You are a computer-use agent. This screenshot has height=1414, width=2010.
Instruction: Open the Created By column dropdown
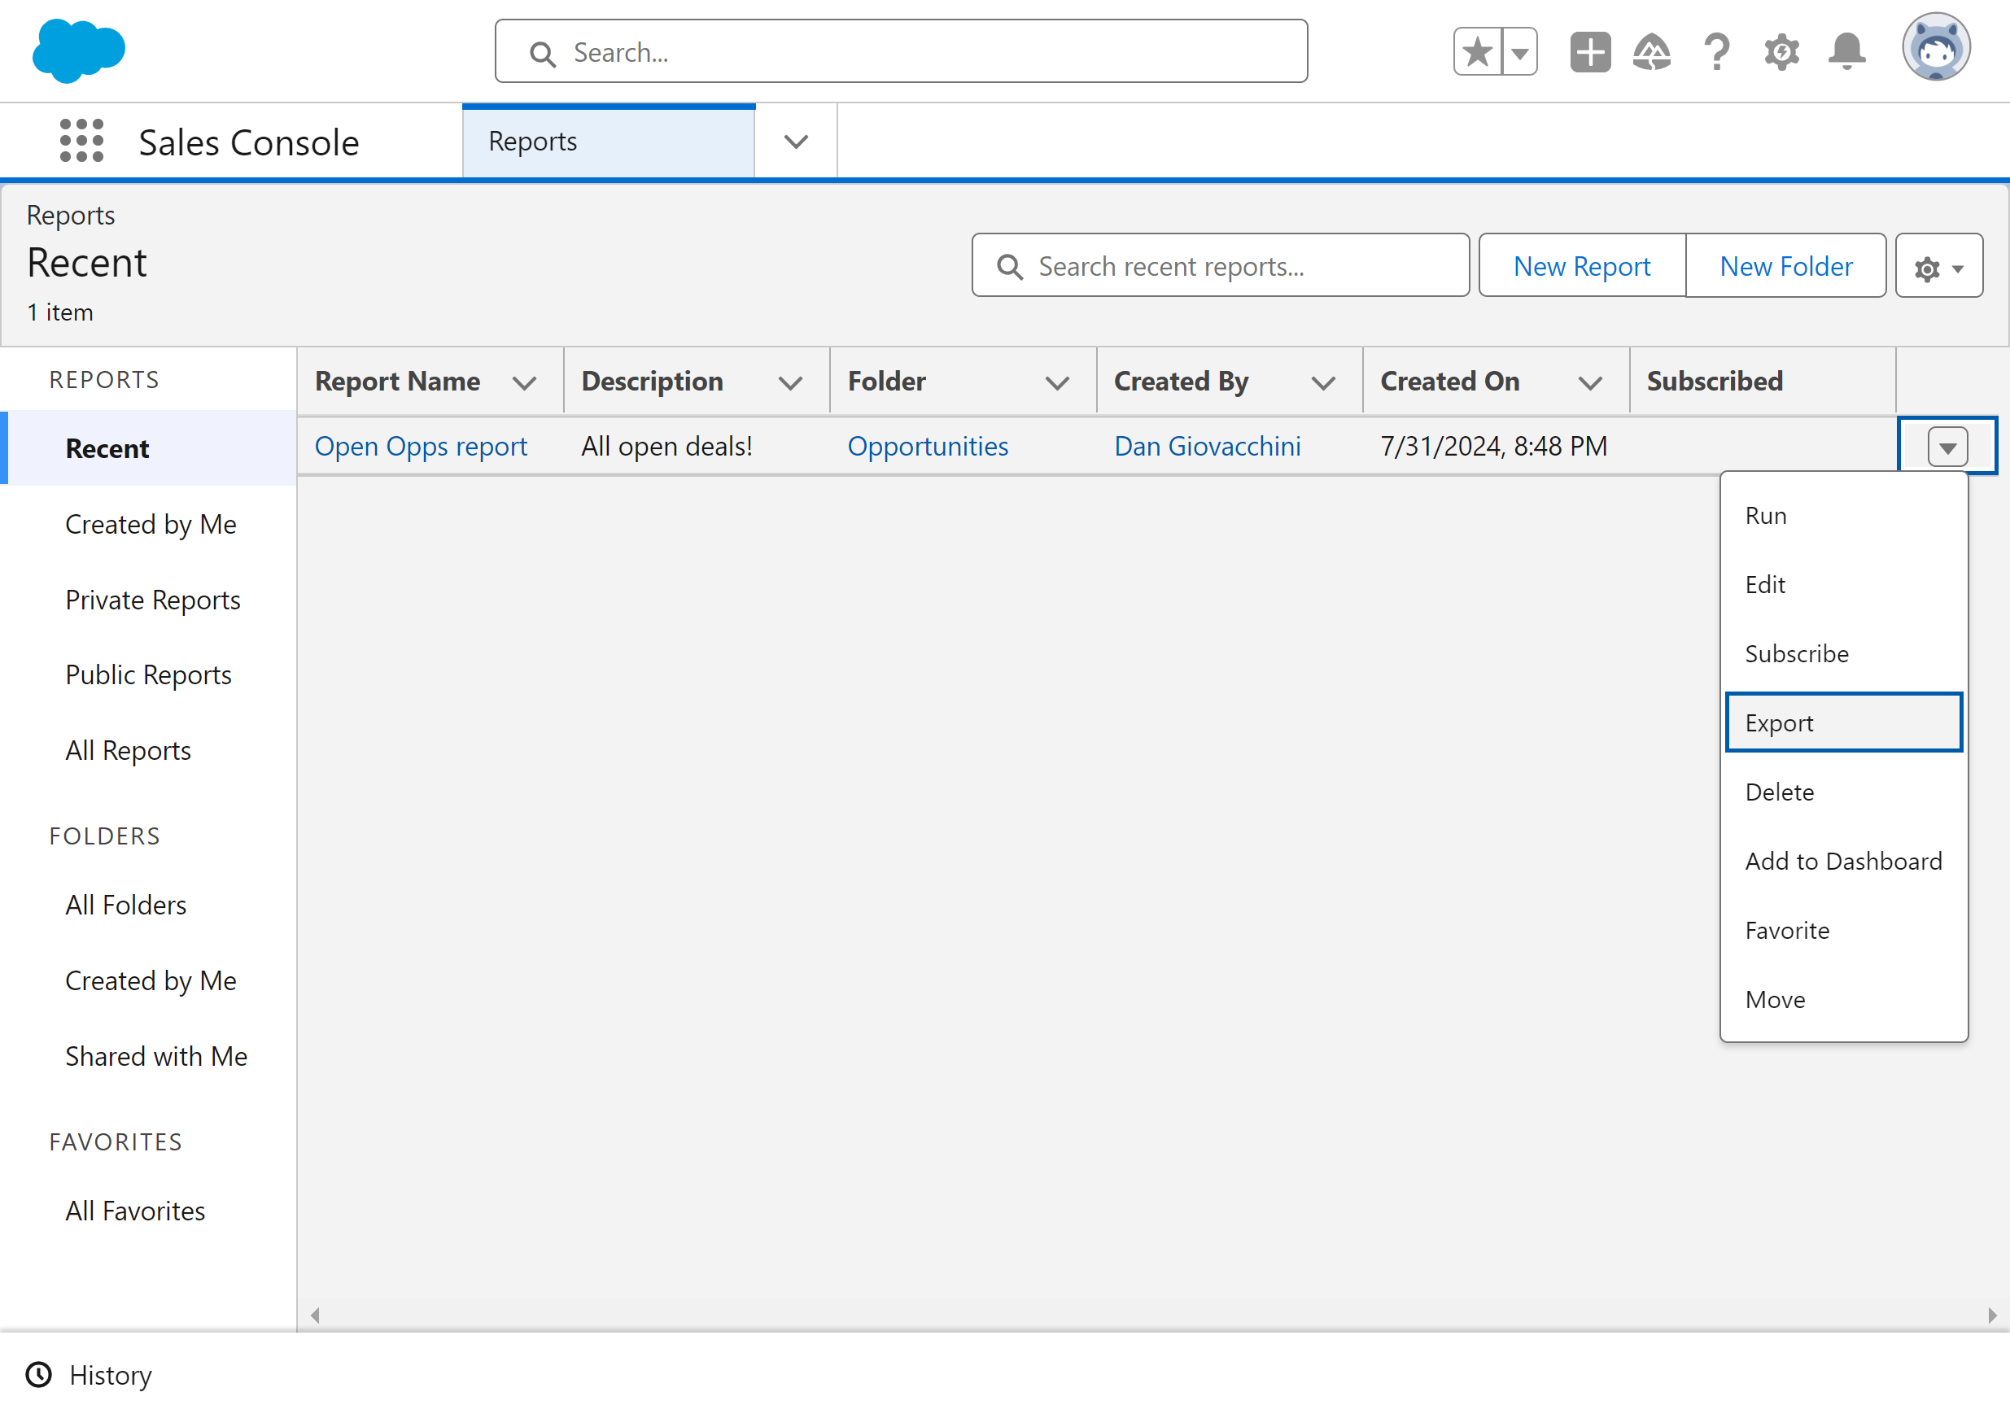coord(1324,382)
